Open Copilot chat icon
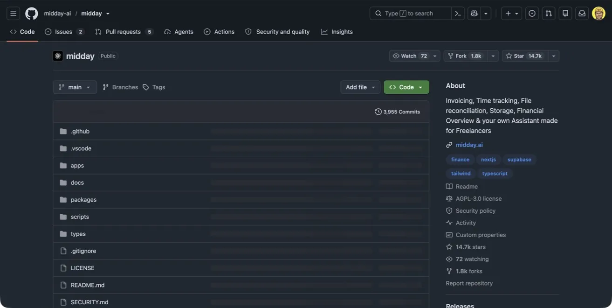Screen dimensions: 612x308 point(474,14)
